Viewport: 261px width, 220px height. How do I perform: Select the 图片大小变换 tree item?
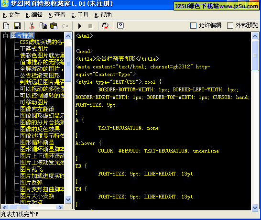tap(37, 196)
